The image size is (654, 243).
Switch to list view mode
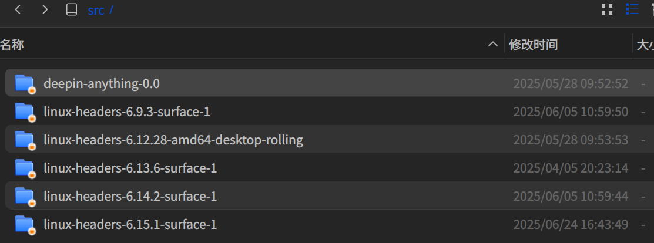632,9
